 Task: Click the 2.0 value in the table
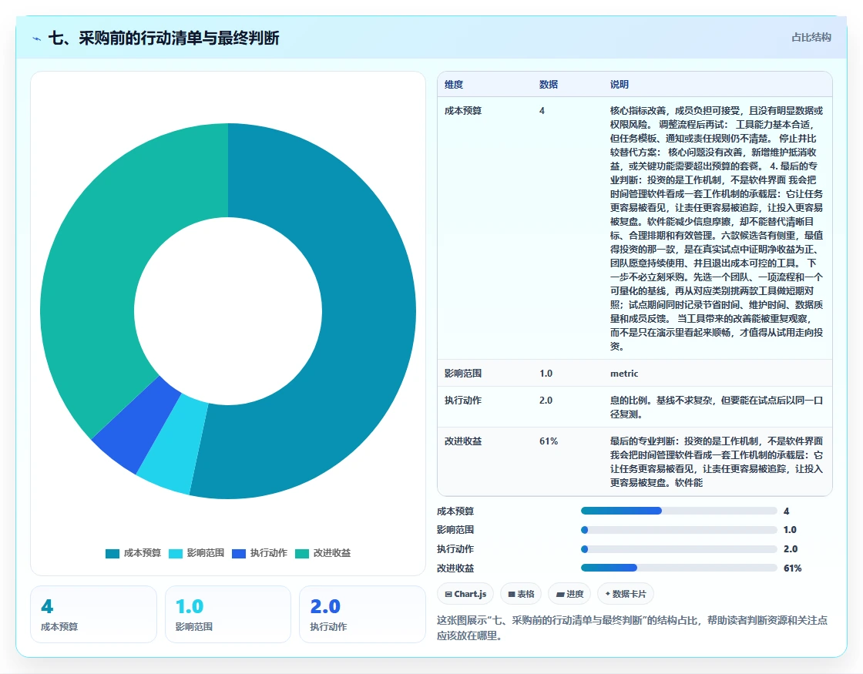tap(546, 400)
